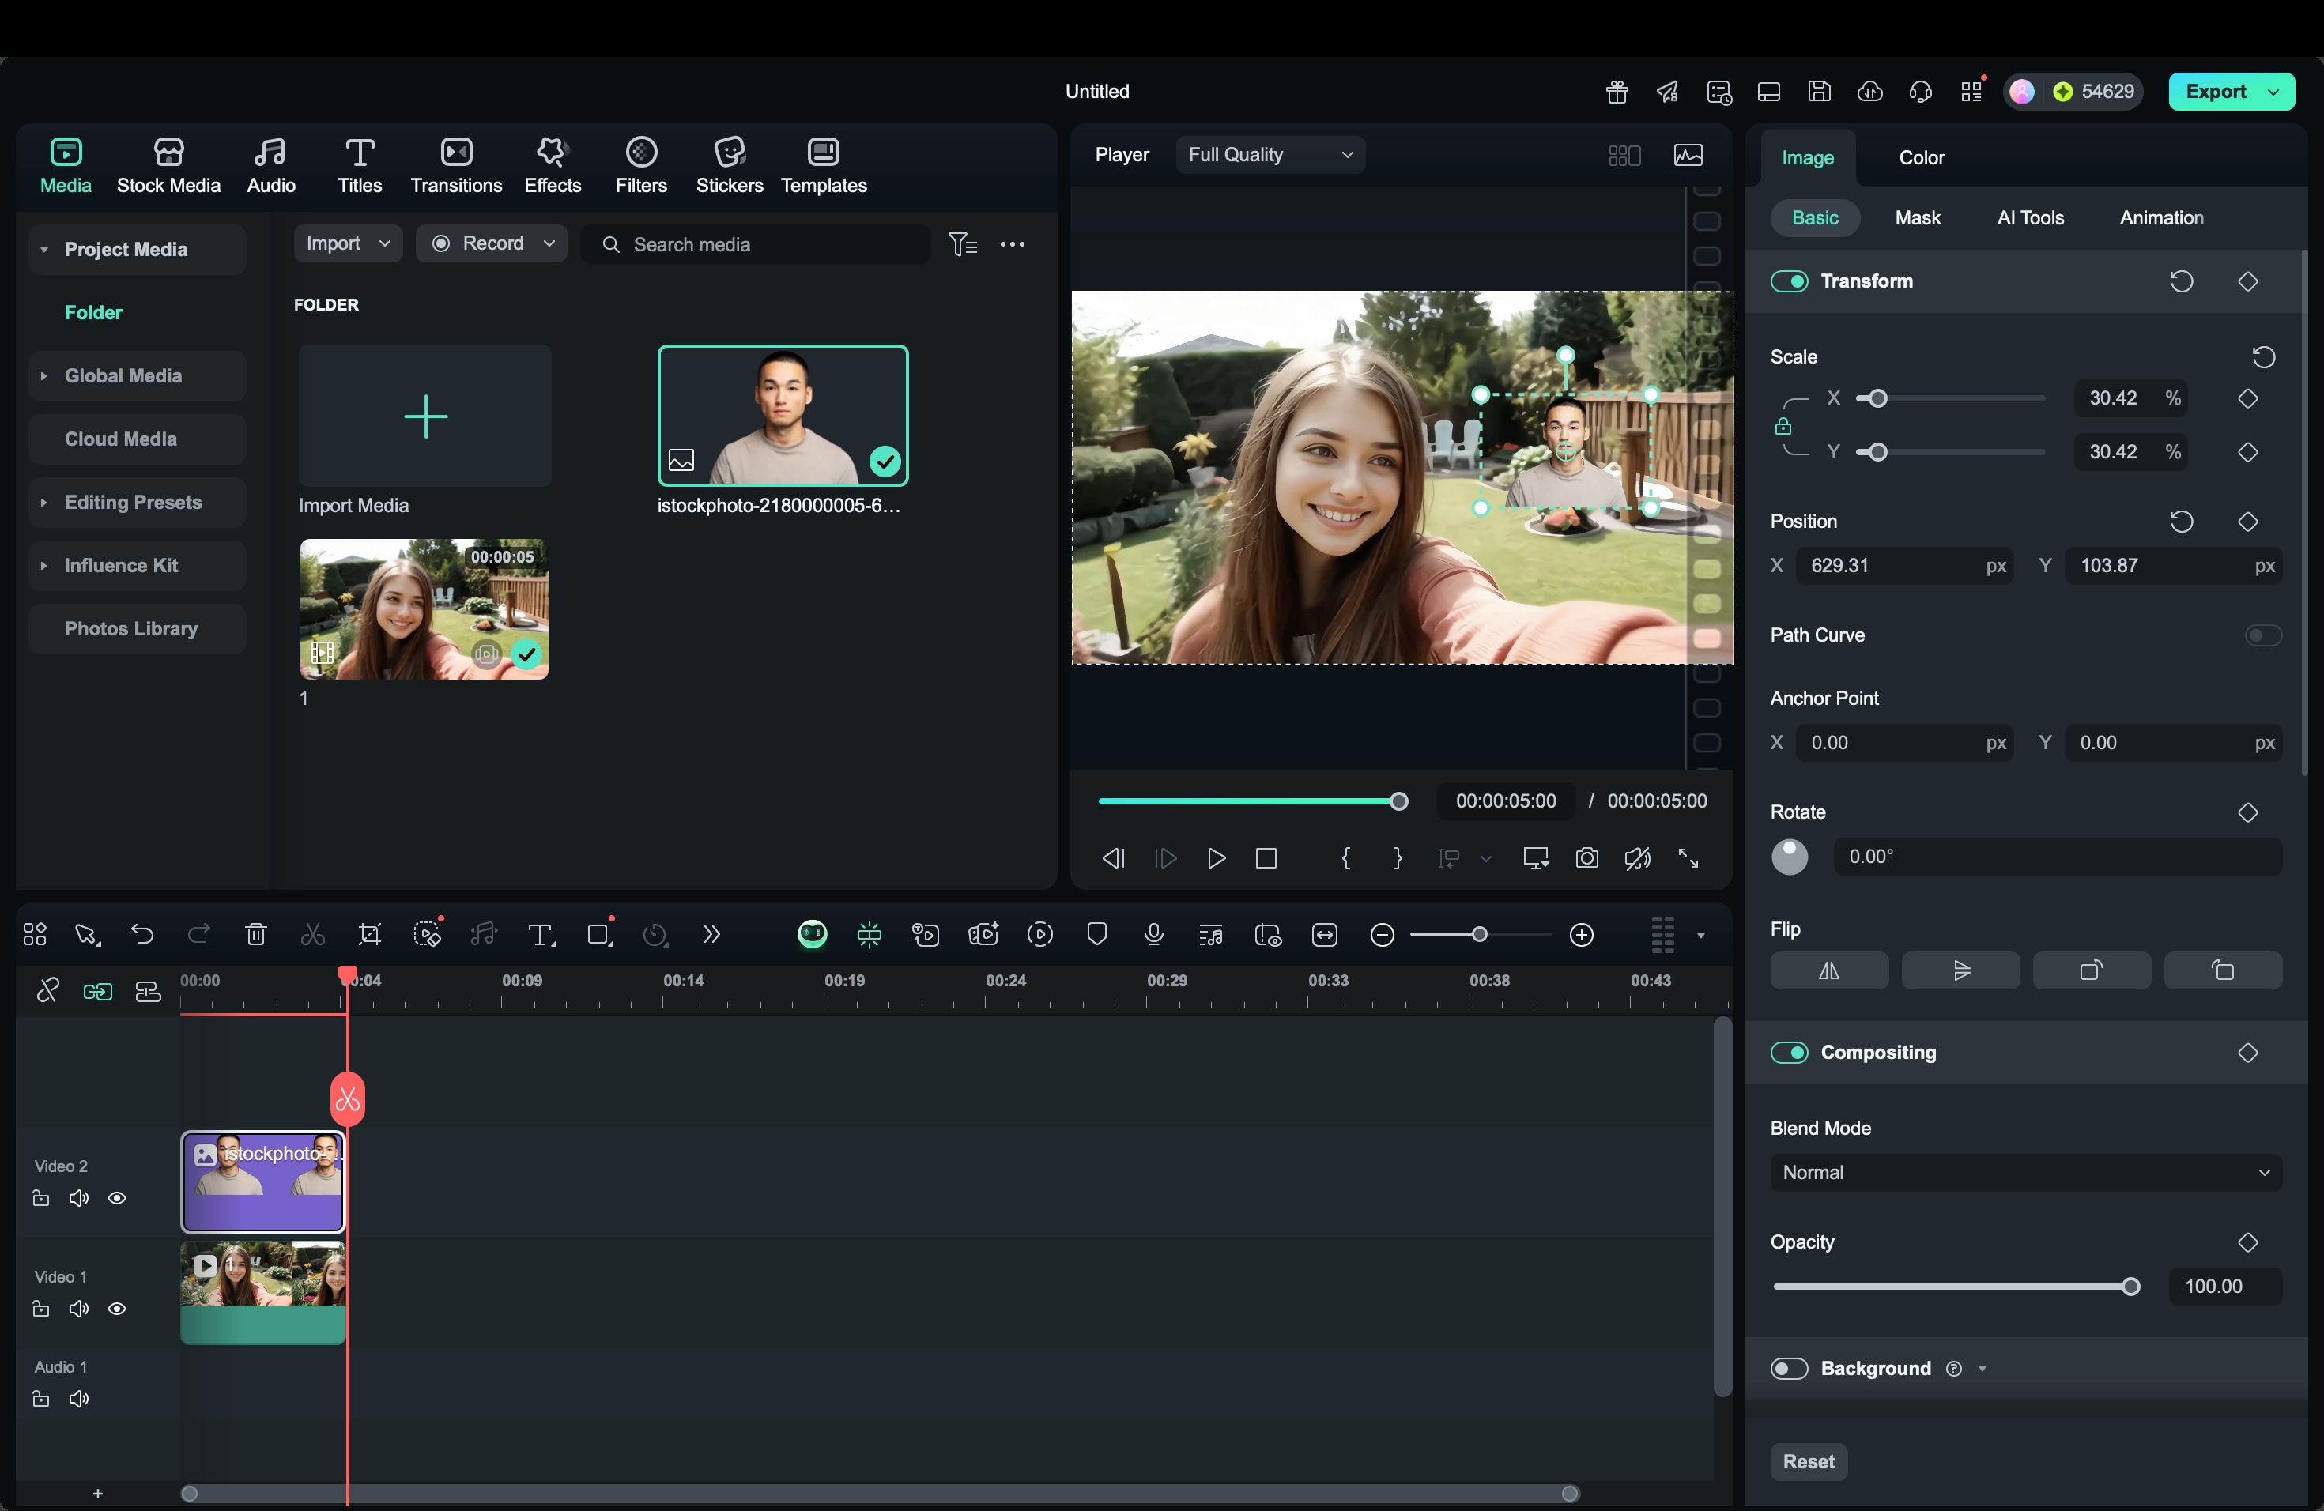Open the Full Quality playback dropdown

click(1270, 154)
